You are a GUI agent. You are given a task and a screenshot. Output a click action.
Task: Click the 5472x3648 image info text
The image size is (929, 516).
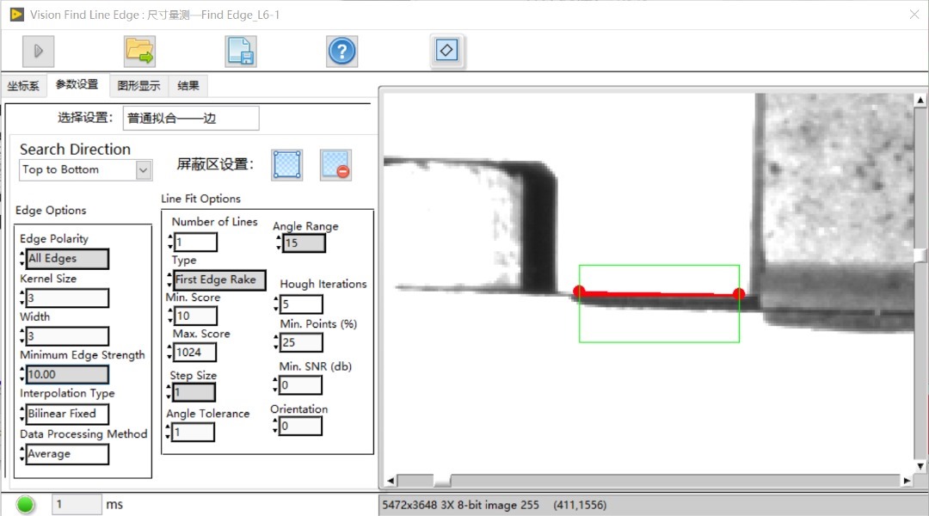[x=460, y=506]
